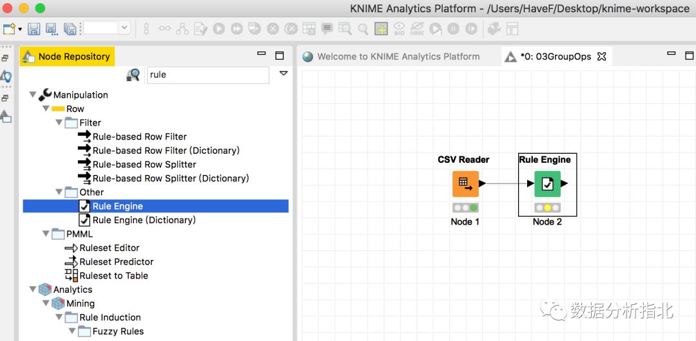Click the cancel all nodes icon
The width and height of the screenshot is (696, 341).
[291, 29]
